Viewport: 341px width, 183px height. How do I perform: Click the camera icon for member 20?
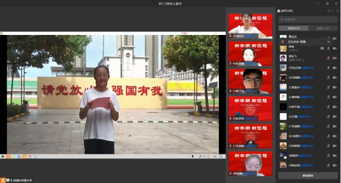pyautogui.click(x=335, y=165)
